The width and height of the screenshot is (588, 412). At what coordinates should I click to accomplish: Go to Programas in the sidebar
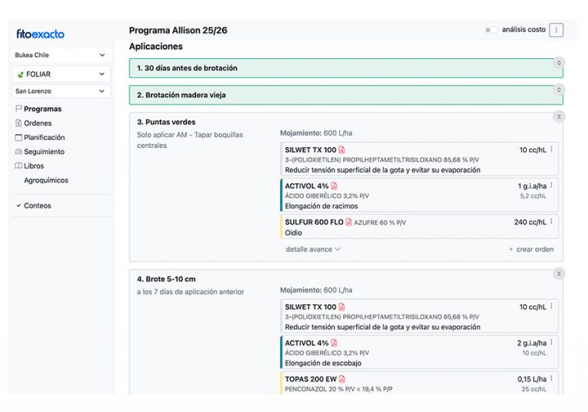coord(42,109)
